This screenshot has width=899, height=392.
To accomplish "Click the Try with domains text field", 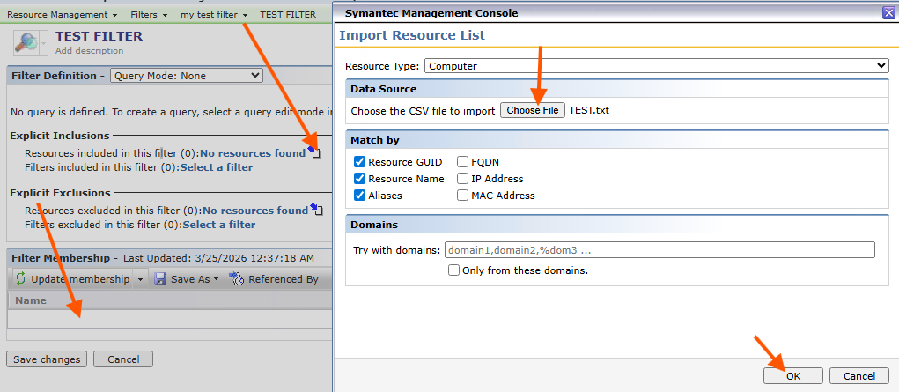I will click(x=659, y=250).
